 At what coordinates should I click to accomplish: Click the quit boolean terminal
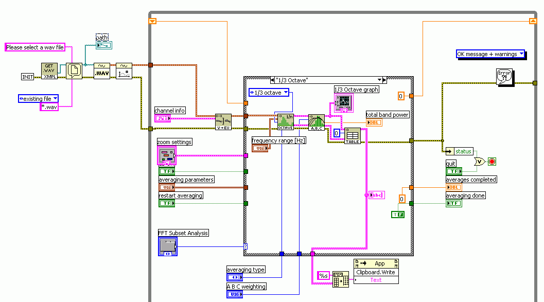(x=453, y=171)
